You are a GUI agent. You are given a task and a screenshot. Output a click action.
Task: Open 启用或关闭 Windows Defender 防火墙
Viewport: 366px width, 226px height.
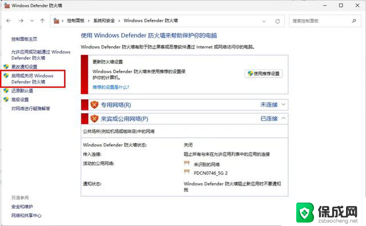point(32,79)
